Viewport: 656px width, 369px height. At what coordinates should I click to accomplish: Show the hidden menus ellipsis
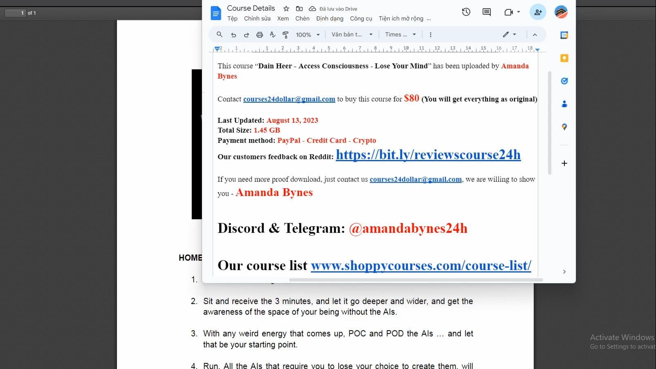(x=429, y=18)
